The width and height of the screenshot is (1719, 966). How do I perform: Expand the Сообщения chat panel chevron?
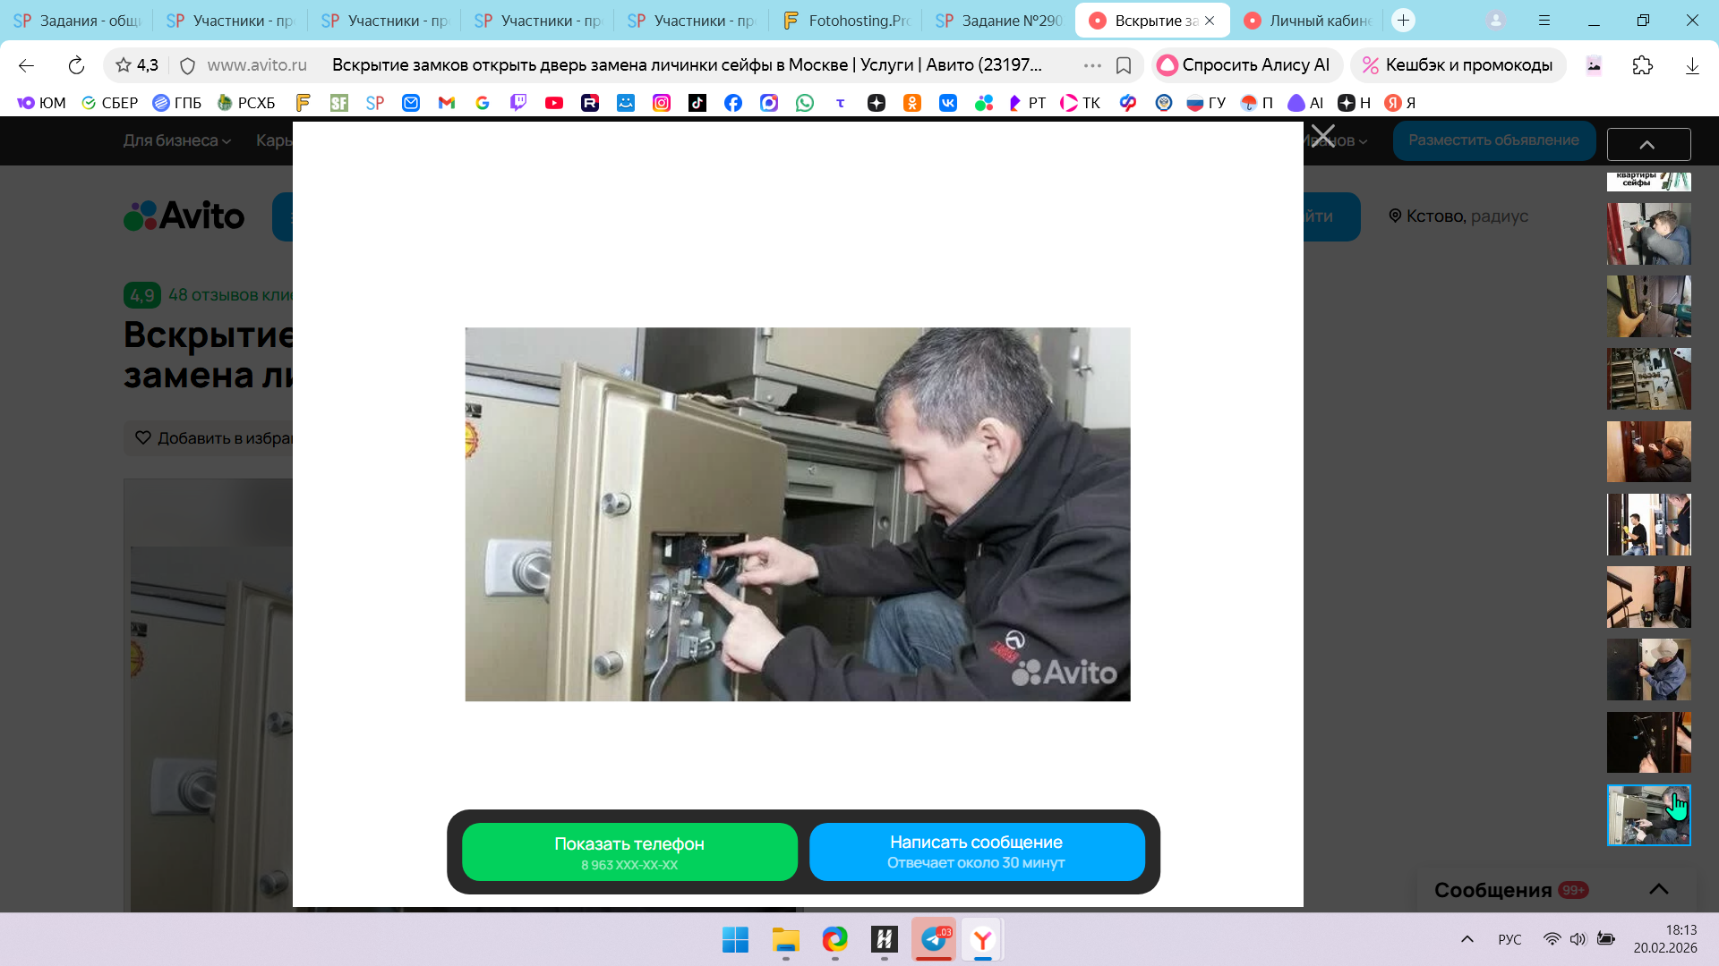point(1658,889)
